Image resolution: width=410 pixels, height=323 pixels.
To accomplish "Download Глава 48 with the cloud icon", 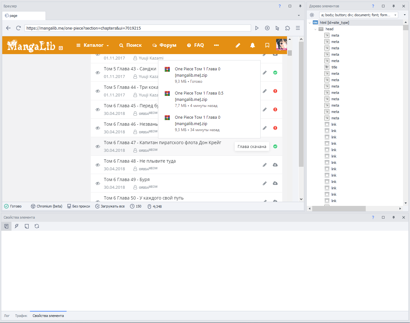I will coord(275,165).
